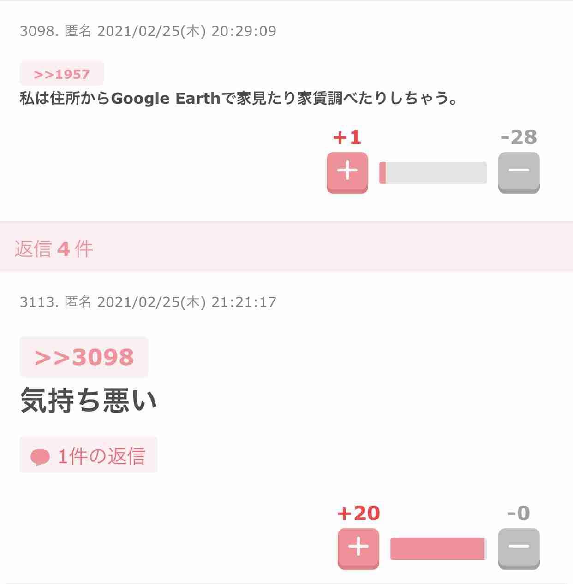Expand the 1件の返信 replies button
The height and width of the screenshot is (584, 573).
tap(89, 455)
